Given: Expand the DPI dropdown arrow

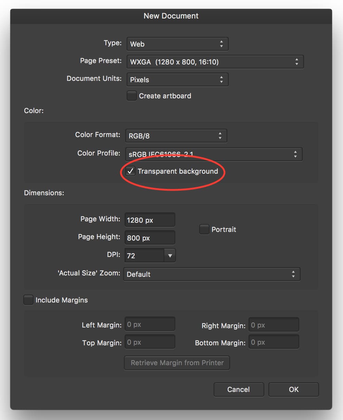Looking at the screenshot, I should tap(170, 255).
